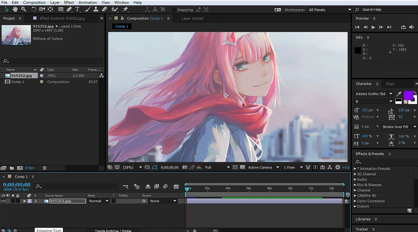
Task: Select the Pen tool
Action: tap(69, 9)
